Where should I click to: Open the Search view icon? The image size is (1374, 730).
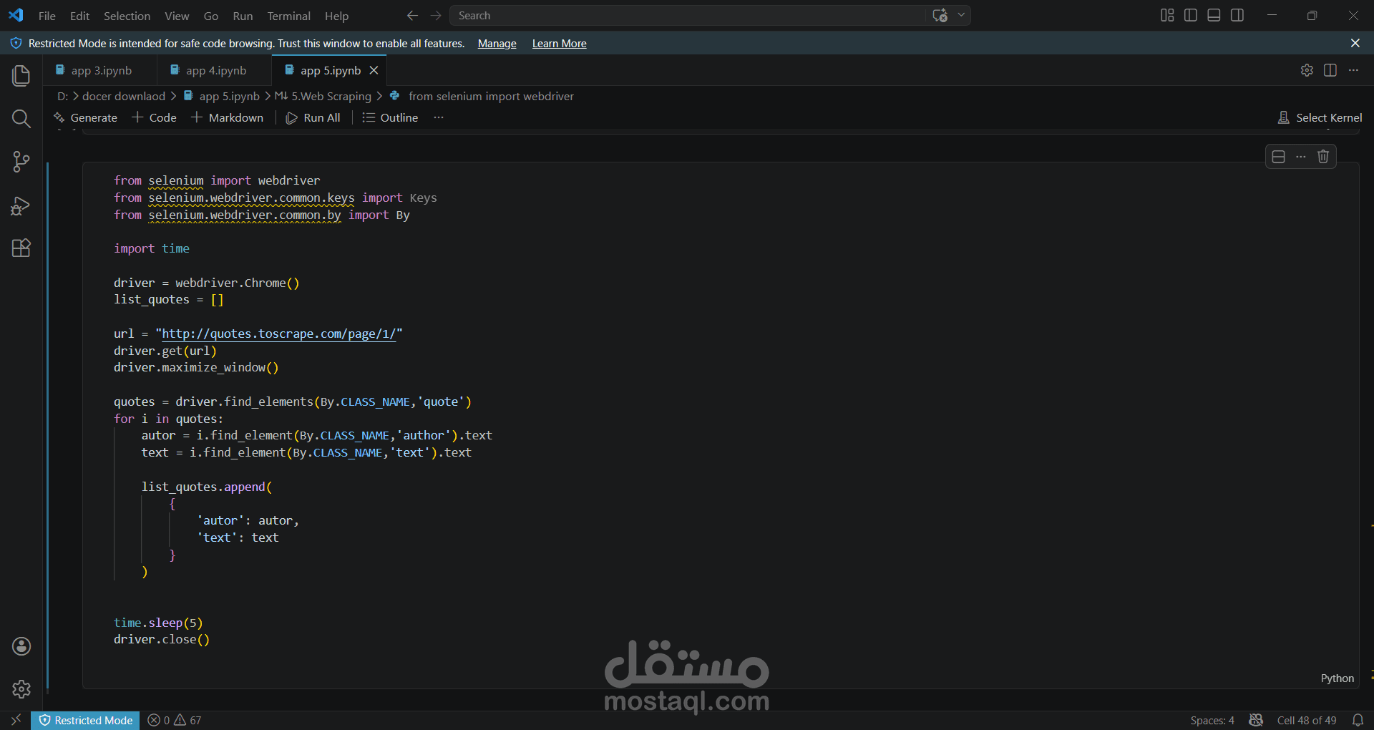tap(21, 119)
